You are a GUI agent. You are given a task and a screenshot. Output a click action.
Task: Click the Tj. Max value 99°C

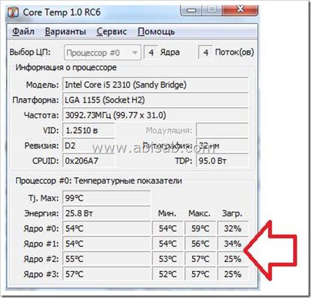coord(106,198)
